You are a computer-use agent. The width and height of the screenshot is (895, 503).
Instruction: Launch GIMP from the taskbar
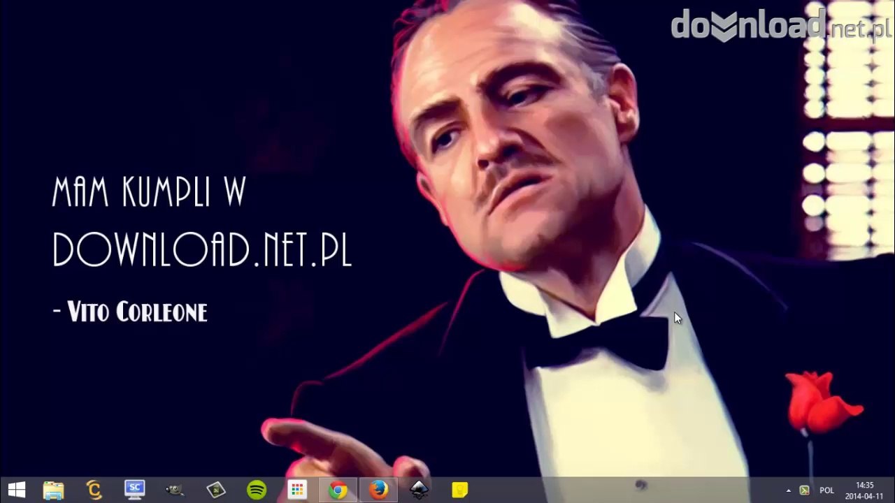175,490
